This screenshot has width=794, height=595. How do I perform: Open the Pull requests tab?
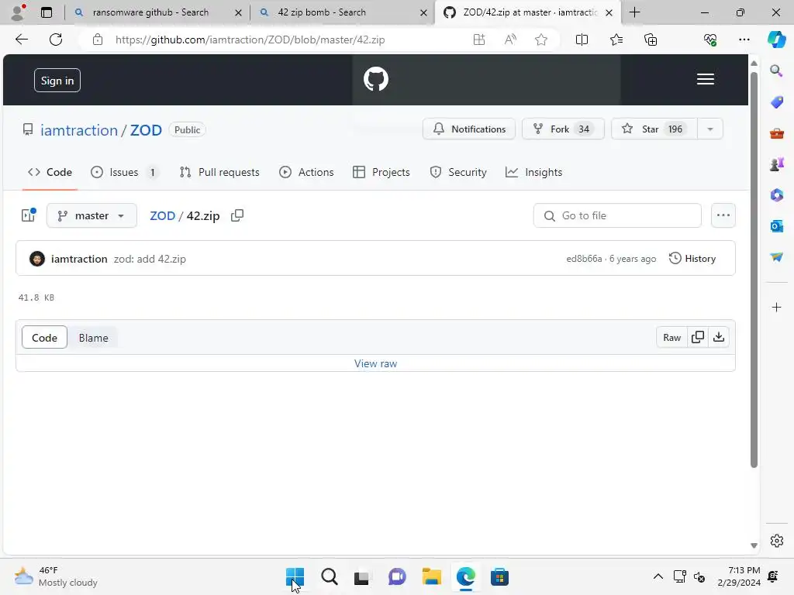(219, 172)
